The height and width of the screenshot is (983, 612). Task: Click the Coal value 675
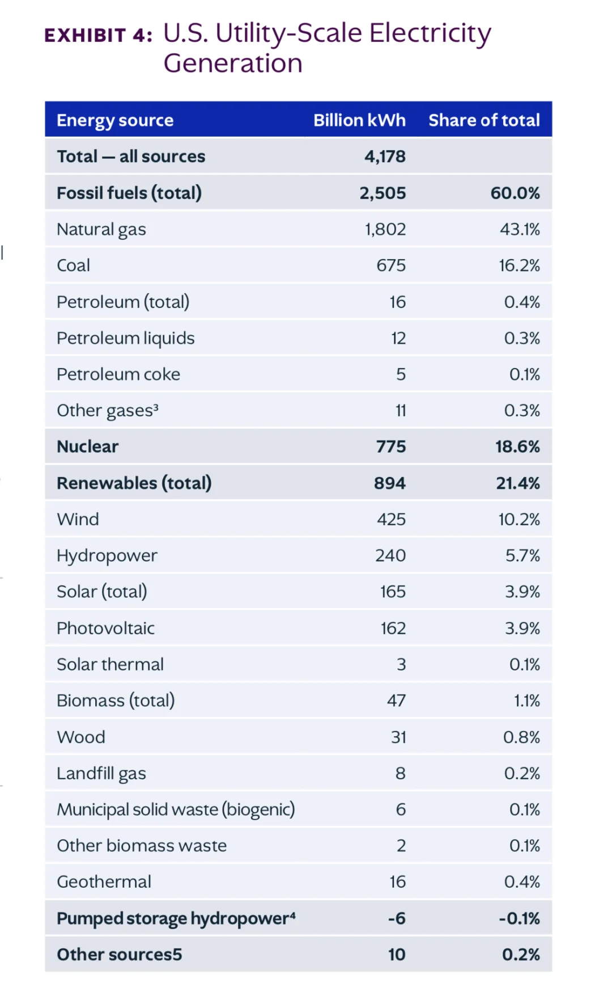[x=391, y=265]
